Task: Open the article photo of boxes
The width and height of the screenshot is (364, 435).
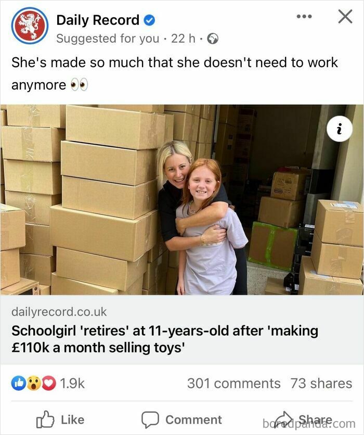Action: [x=182, y=199]
